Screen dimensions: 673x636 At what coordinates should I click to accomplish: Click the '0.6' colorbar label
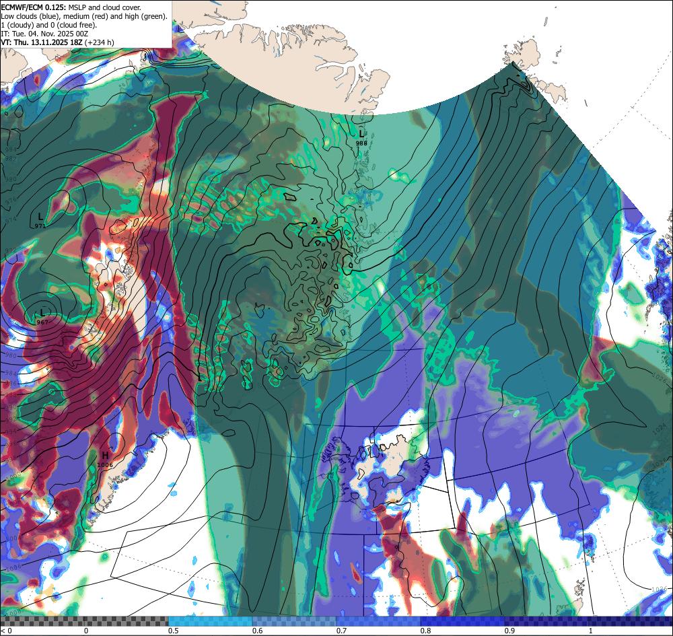click(x=258, y=631)
